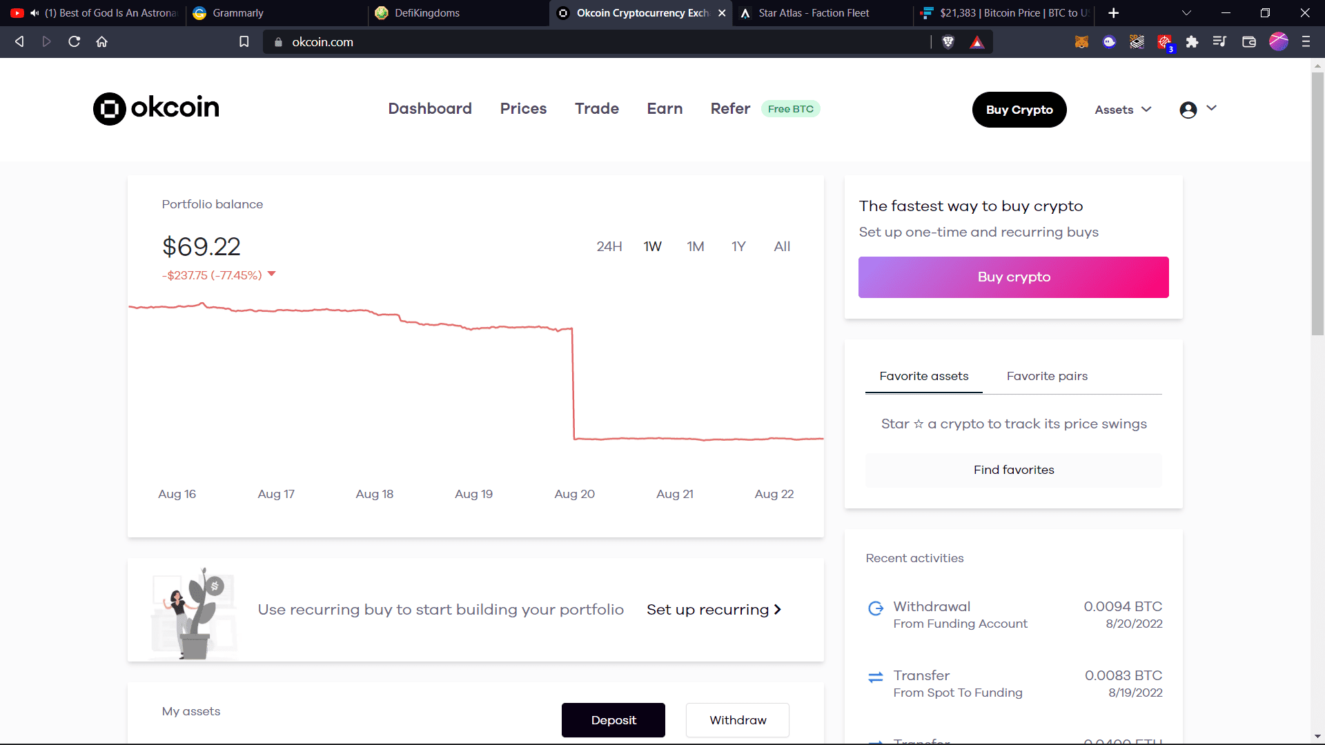Click the Deposit button
The width and height of the screenshot is (1325, 745).
click(x=614, y=720)
